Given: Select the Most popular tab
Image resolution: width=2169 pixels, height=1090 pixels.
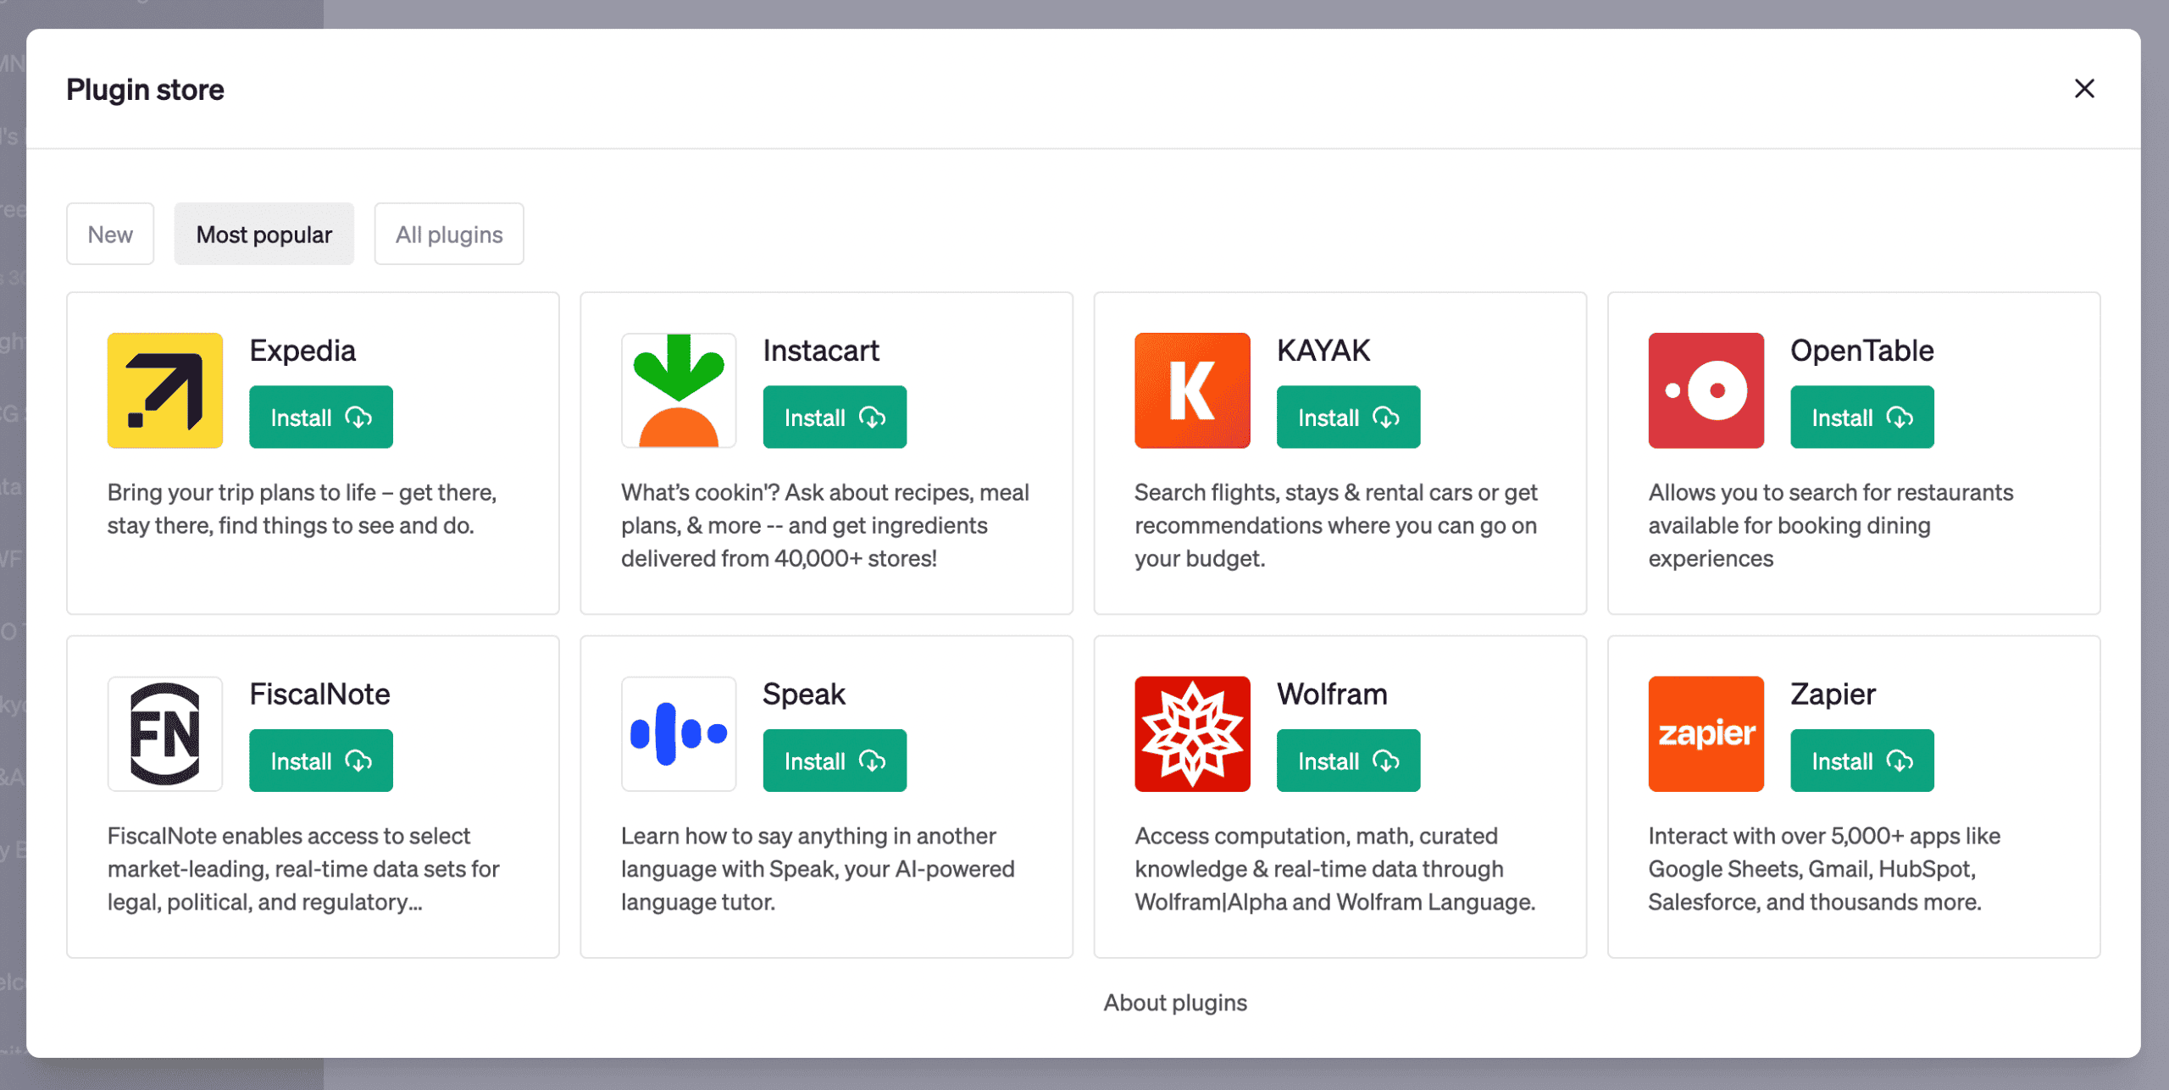Looking at the screenshot, I should pyautogui.click(x=263, y=234).
